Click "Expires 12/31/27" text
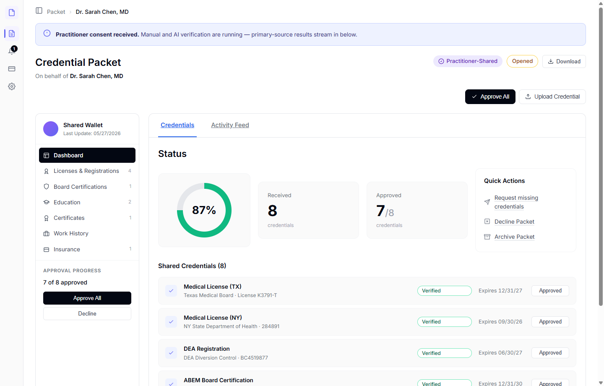Image resolution: width=604 pixels, height=386 pixels. pyautogui.click(x=500, y=291)
